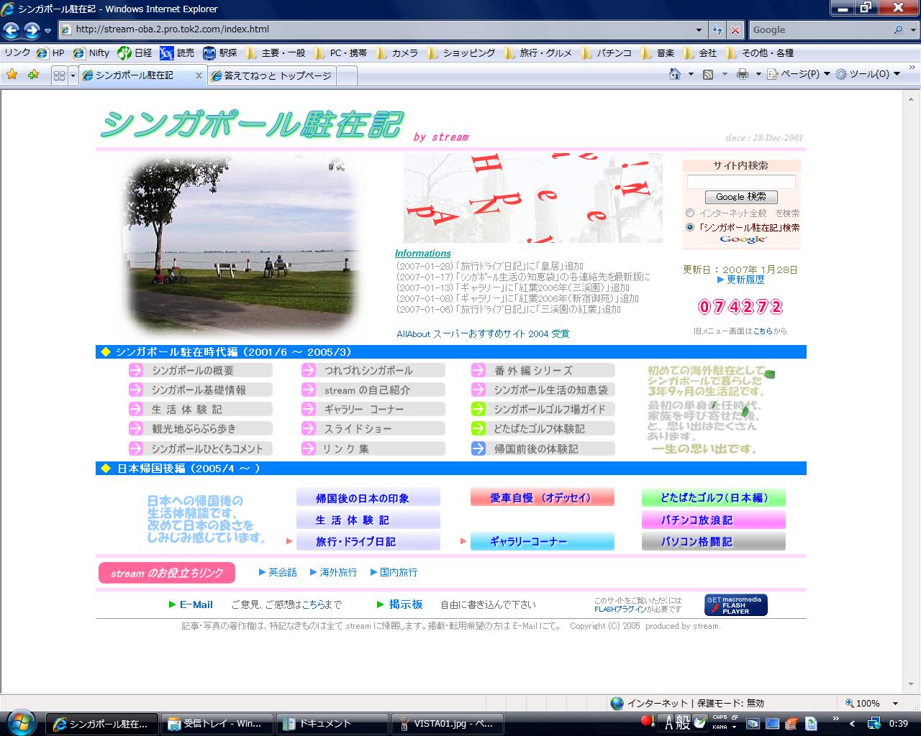Screen dimensions: 921x736
Task: Click the Refresh page icon
Action: (x=717, y=29)
